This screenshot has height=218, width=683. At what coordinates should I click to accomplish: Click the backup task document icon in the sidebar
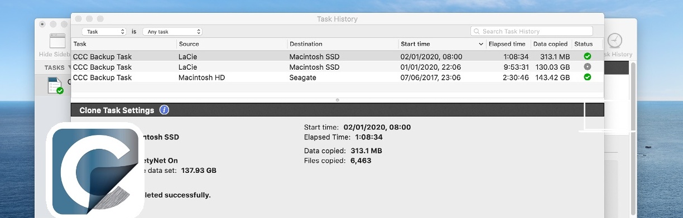click(55, 85)
